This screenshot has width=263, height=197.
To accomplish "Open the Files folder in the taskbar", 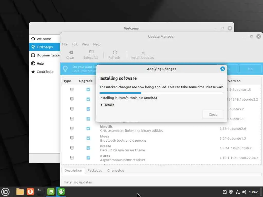I will coord(20,192).
